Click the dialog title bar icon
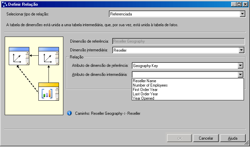The image size is (250, 147). (4, 4)
